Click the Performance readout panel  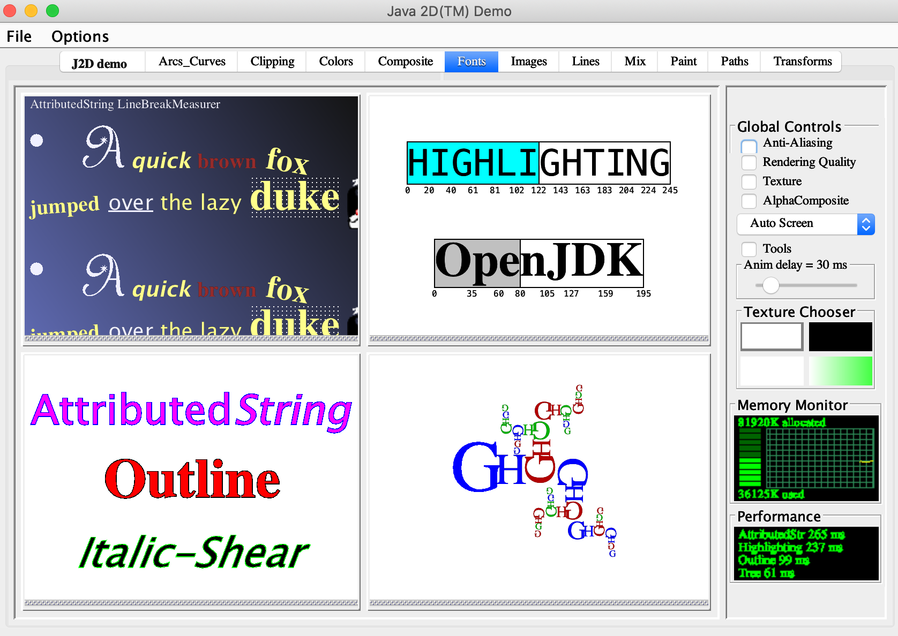tap(806, 554)
